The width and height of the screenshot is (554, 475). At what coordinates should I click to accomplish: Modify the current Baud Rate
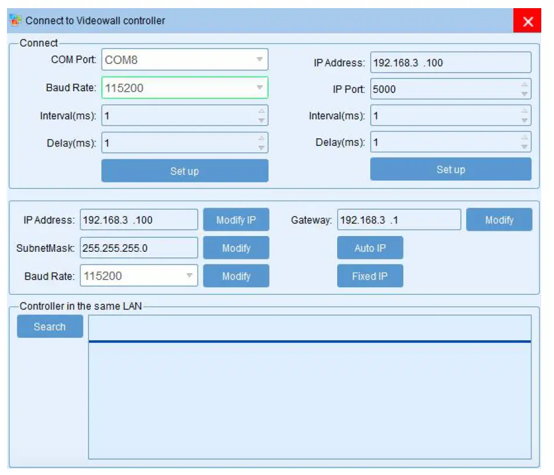(236, 276)
